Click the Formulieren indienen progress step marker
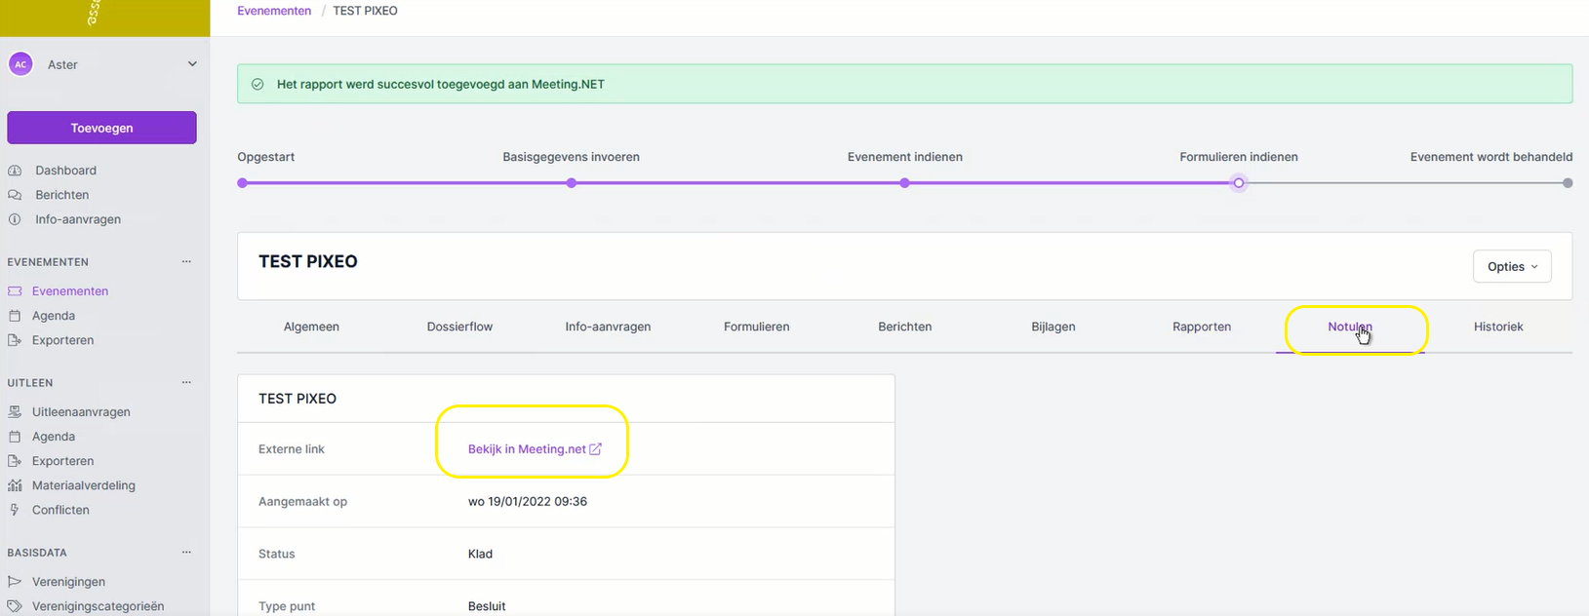This screenshot has height=616, width=1589. point(1238,183)
